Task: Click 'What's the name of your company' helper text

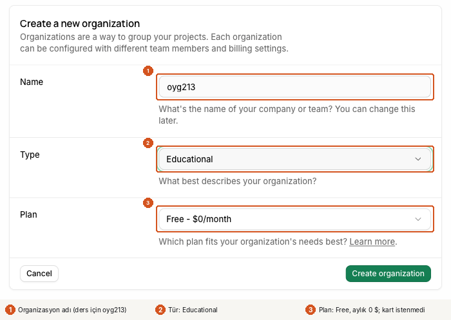Action: [287, 115]
